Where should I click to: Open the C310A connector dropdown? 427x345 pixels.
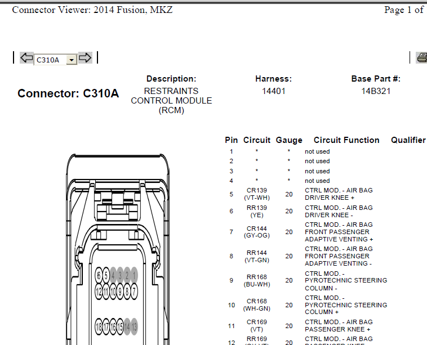[x=72, y=60]
